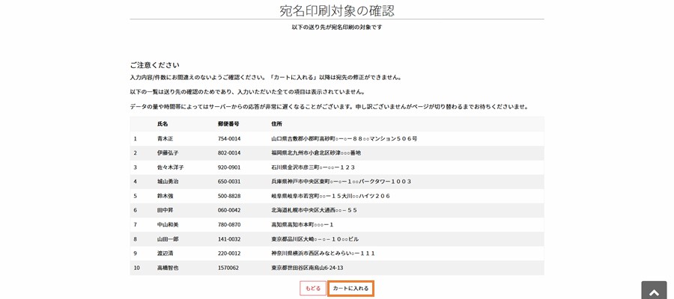Click 高橋智也's address in 東京都世田谷区
The width and height of the screenshot is (674, 299).
tap(307, 268)
